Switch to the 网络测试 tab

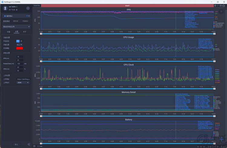(x=25, y=21)
